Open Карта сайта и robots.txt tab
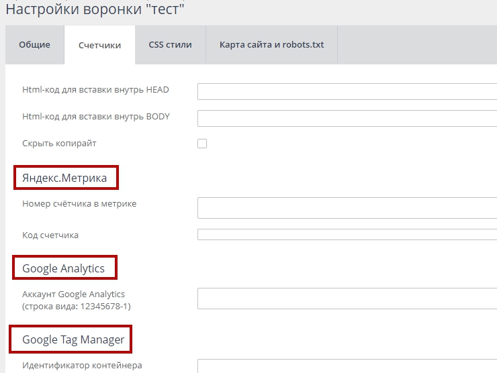Viewport: 497px width, 373px height. point(271,45)
